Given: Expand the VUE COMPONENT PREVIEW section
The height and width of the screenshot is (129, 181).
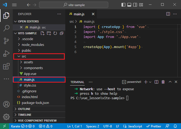Looking at the screenshot, I should [39, 121].
